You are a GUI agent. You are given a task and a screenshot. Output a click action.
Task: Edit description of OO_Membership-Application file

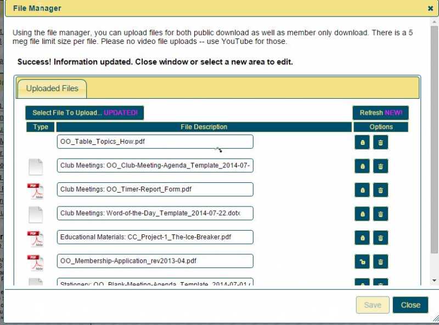[155, 261]
